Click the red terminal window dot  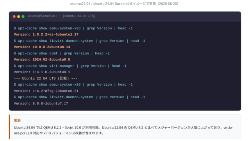14,16
